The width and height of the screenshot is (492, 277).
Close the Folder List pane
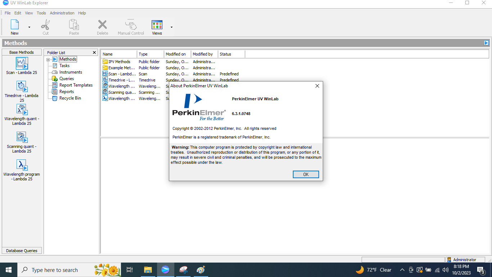coord(94,53)
